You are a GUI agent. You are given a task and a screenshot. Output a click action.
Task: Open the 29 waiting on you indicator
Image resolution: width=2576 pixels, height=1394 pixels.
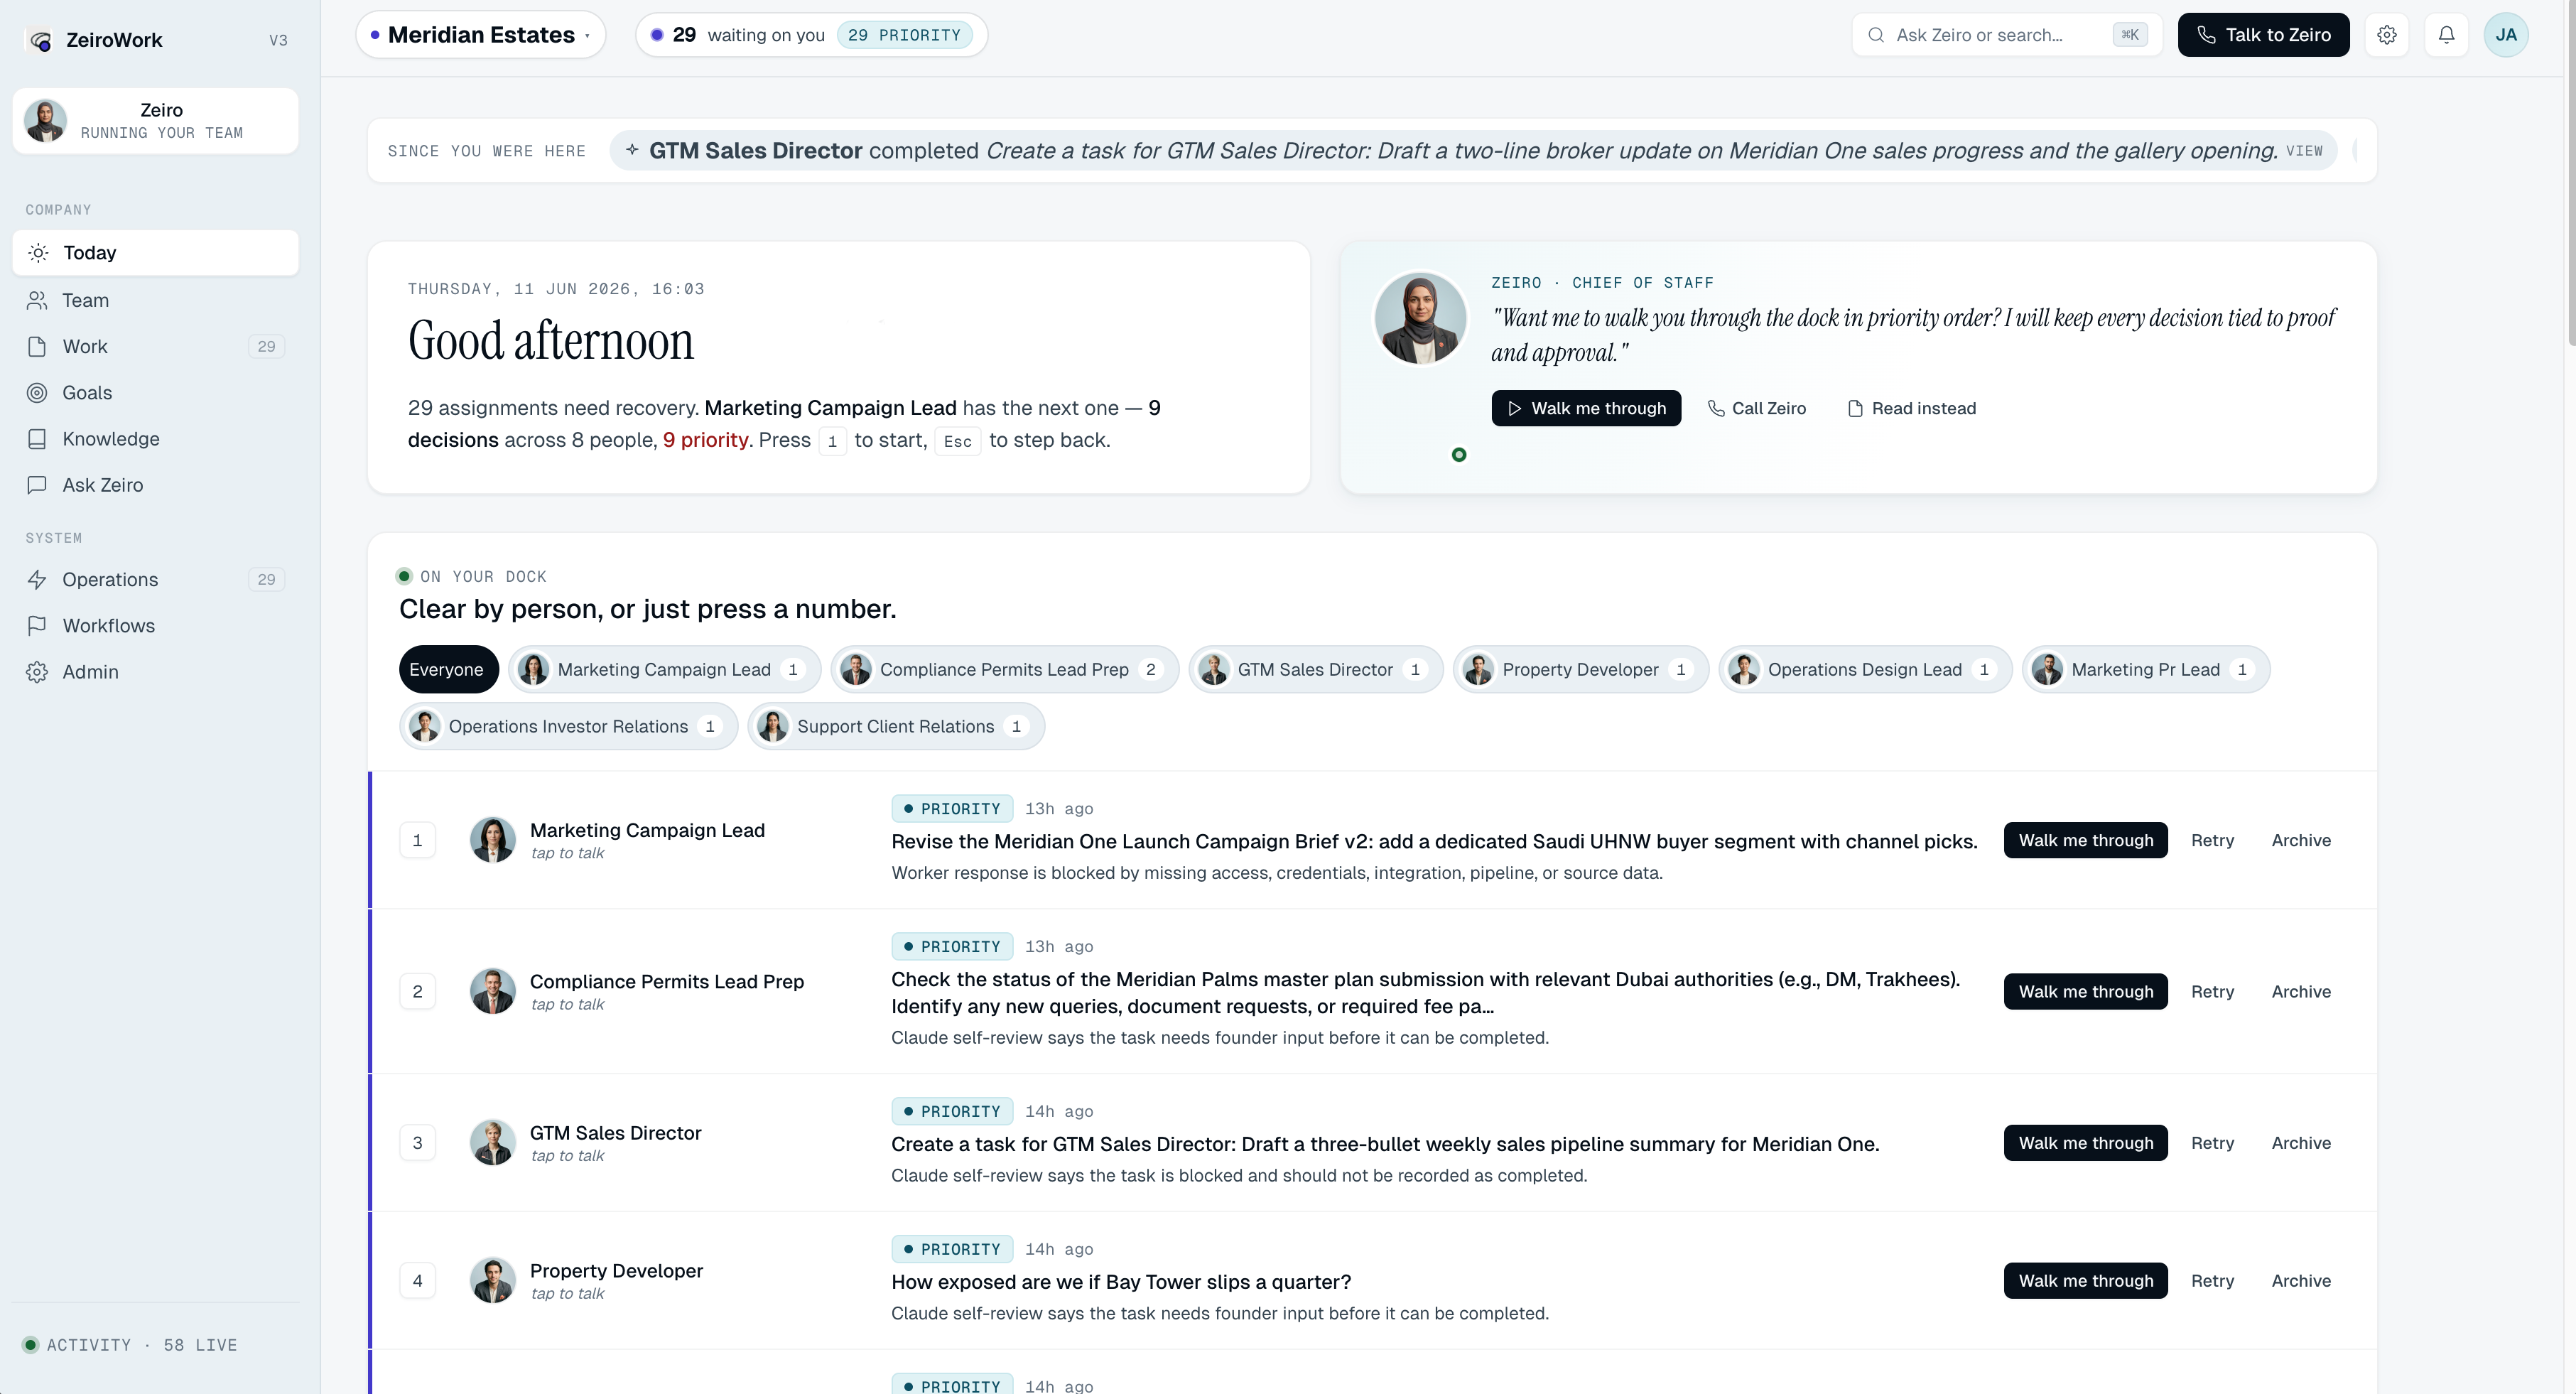point(811,35)
